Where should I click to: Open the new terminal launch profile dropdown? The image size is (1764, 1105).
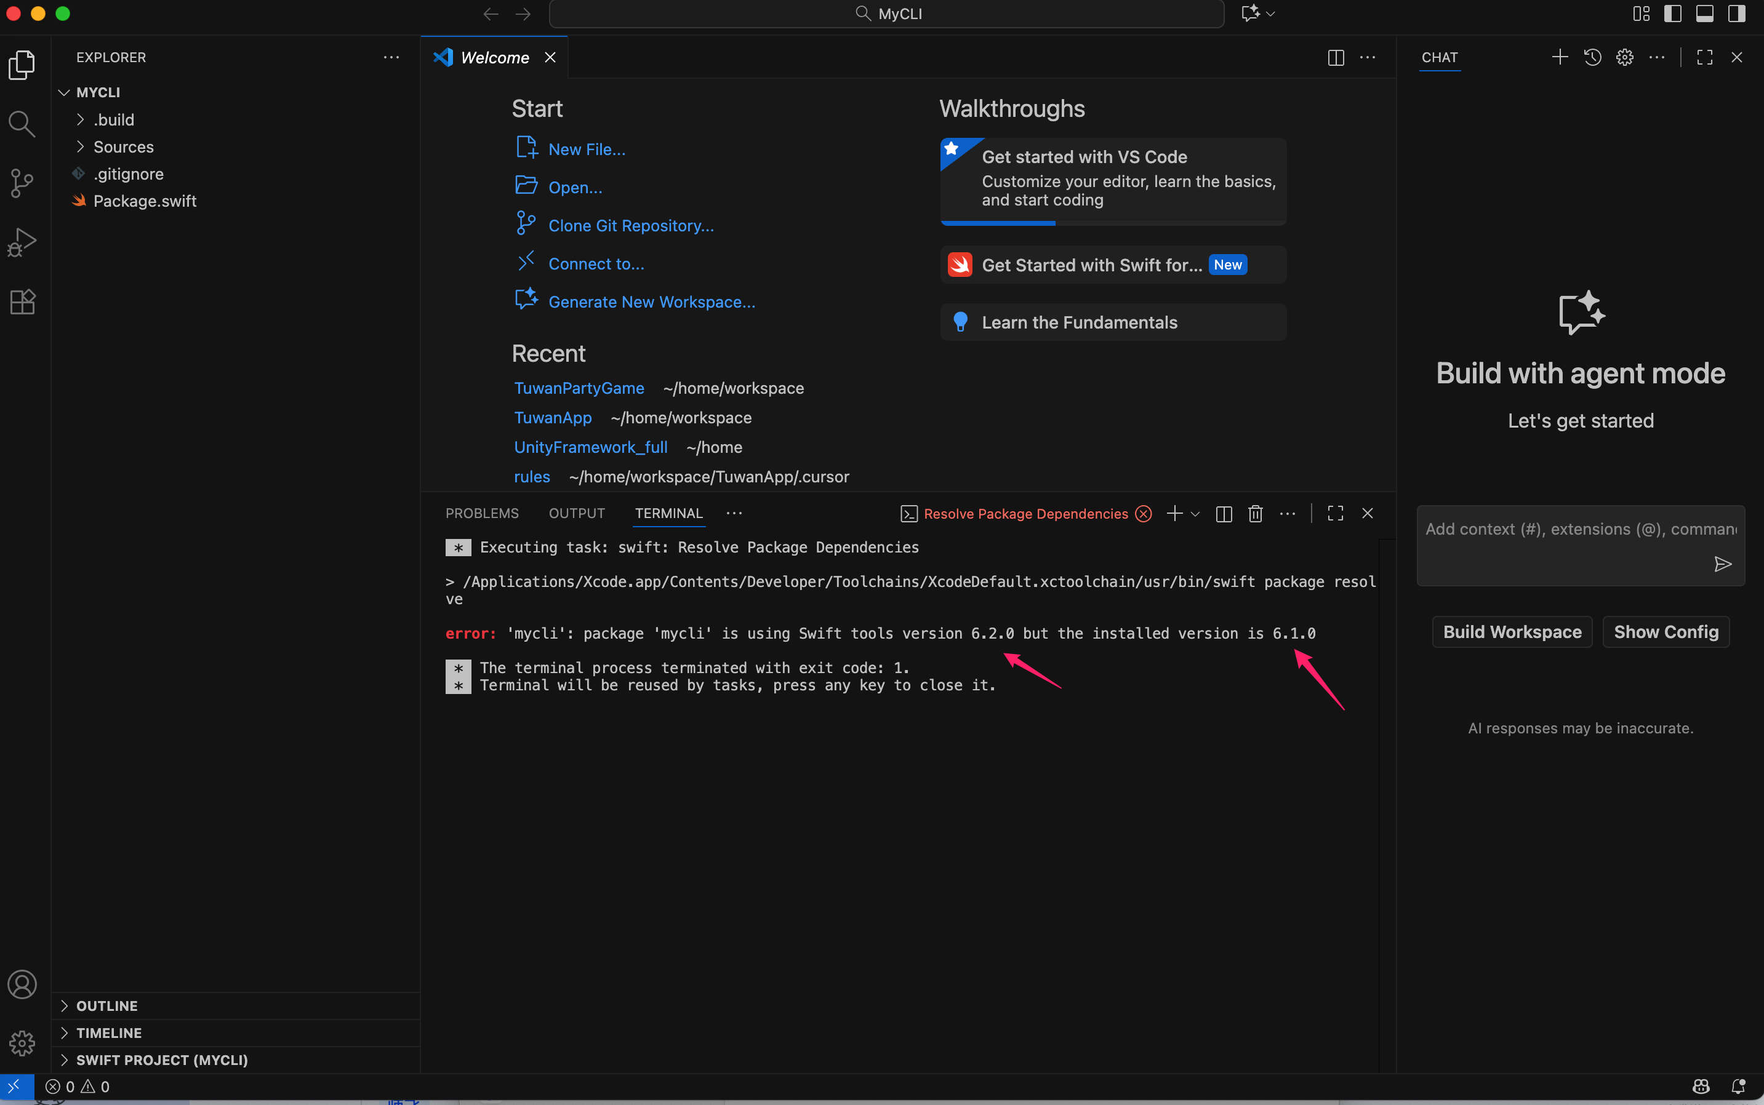pos(1196,514)
